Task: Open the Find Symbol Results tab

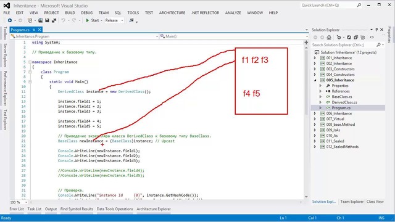Action: [x=77, y=209]
